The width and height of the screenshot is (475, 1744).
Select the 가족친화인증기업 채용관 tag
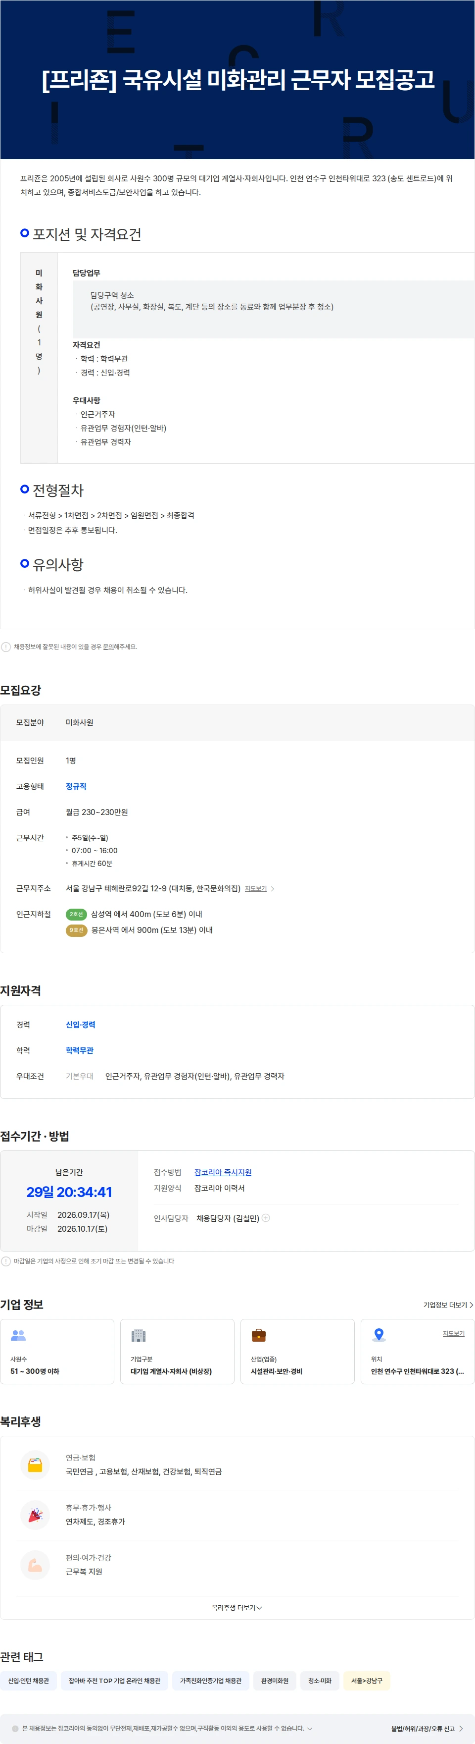(211, 1681)
